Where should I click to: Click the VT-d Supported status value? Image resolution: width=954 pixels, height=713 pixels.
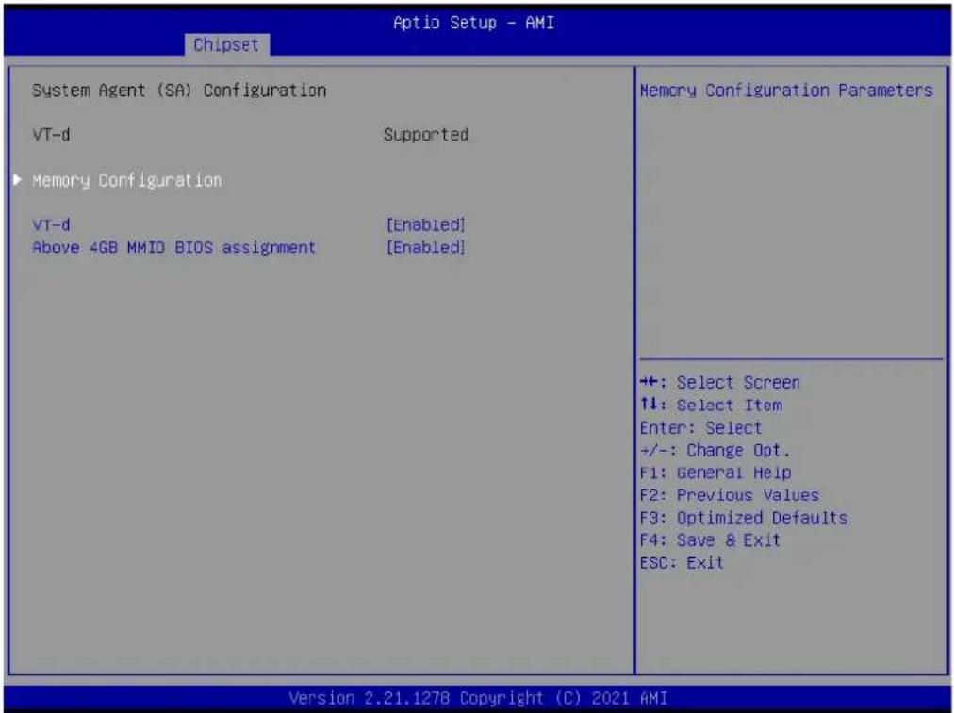426,135
